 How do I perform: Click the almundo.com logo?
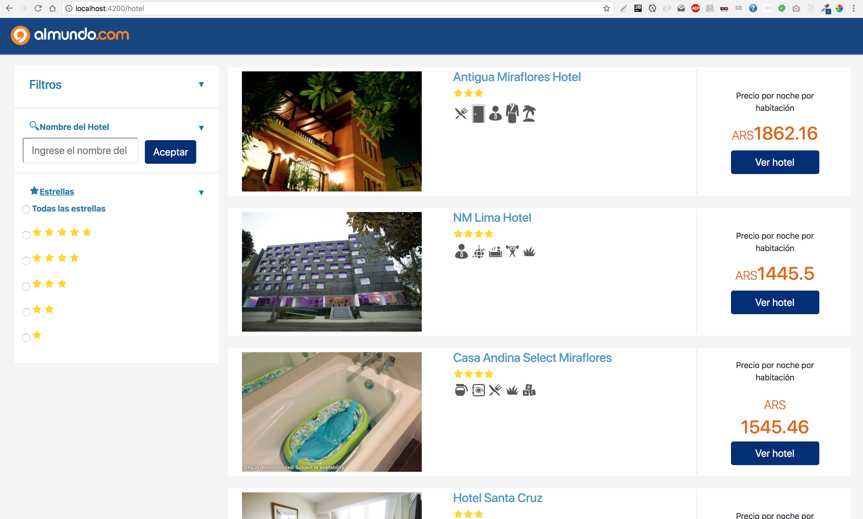(x=70, y=35)
